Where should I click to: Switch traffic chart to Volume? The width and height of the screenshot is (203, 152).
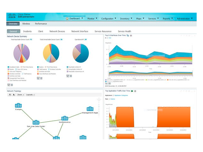pos(113,99)
